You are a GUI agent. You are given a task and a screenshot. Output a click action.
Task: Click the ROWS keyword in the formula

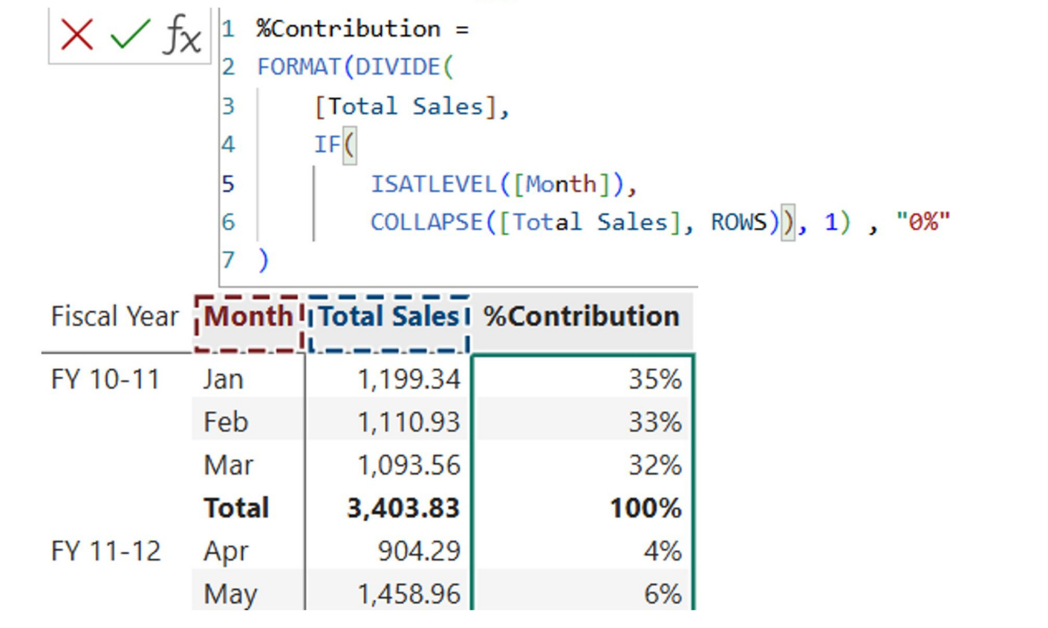pyautogui.click(x=739, y=222)
